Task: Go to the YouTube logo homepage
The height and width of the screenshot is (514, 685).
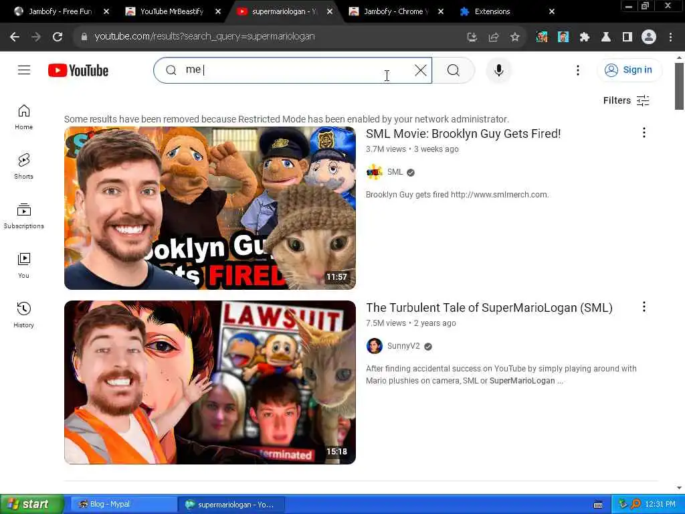Action: click(x=78, y=70)
